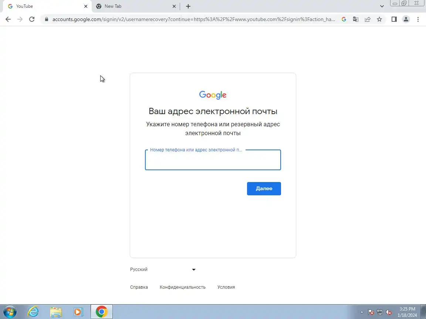The image size is (426, 319).
Task: Click the Show desktop strip in taskbar
Action: tap(423, 312)
